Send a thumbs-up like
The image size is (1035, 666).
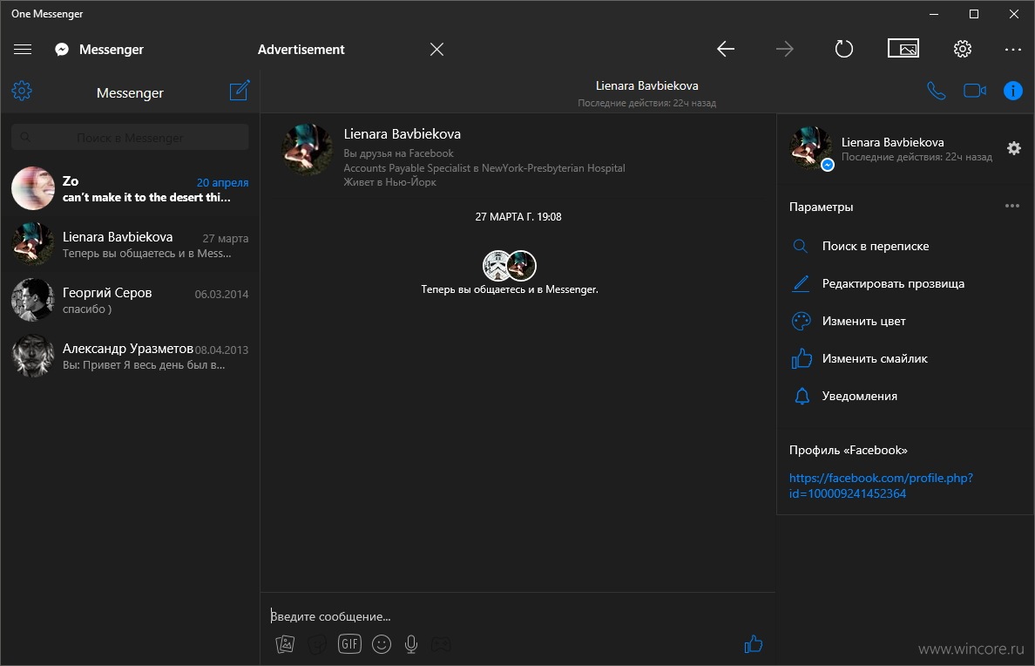(x=753, y=643)
